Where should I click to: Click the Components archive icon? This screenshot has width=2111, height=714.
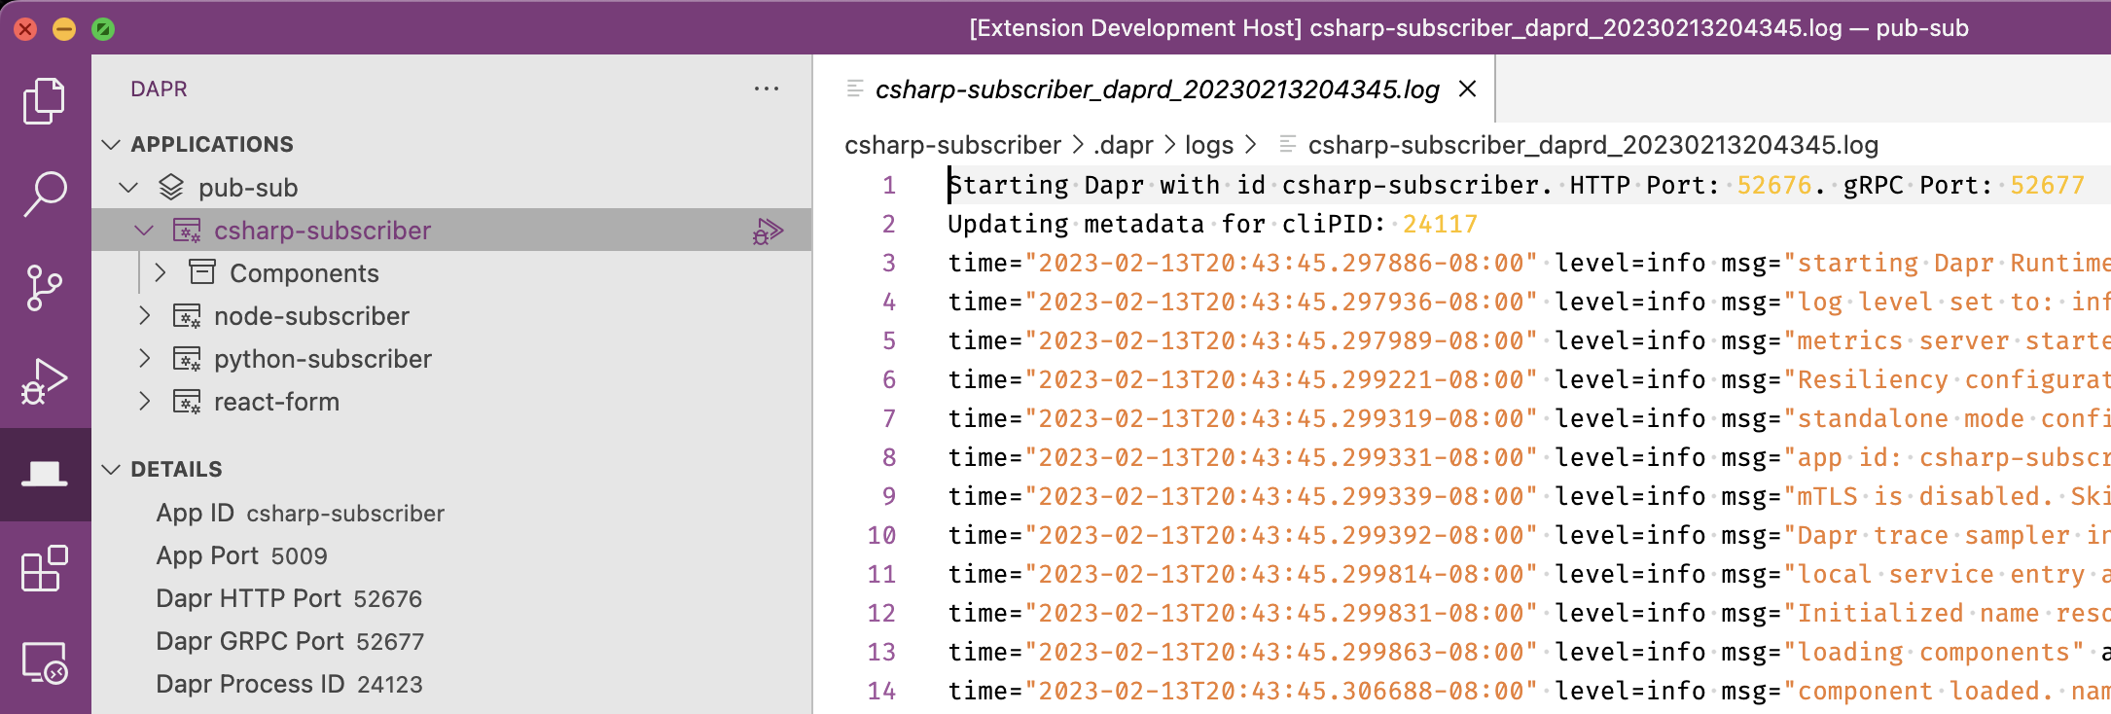[x=202, y=272]
